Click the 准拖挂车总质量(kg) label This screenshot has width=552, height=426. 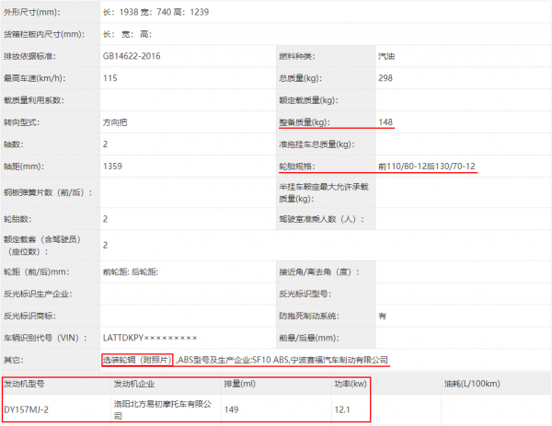coord(316,144)
